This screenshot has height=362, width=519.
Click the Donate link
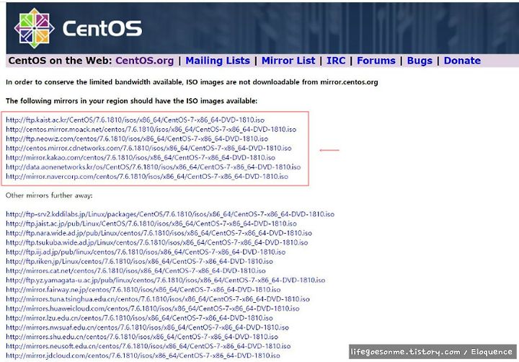tap(462, 61)
